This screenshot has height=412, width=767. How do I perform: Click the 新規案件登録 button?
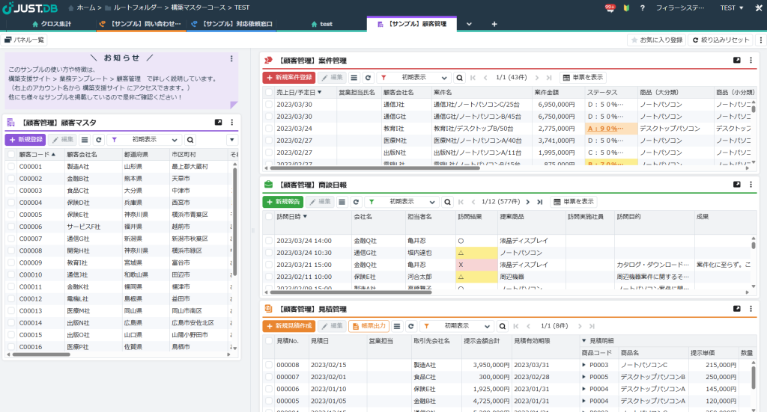[289, 78]
